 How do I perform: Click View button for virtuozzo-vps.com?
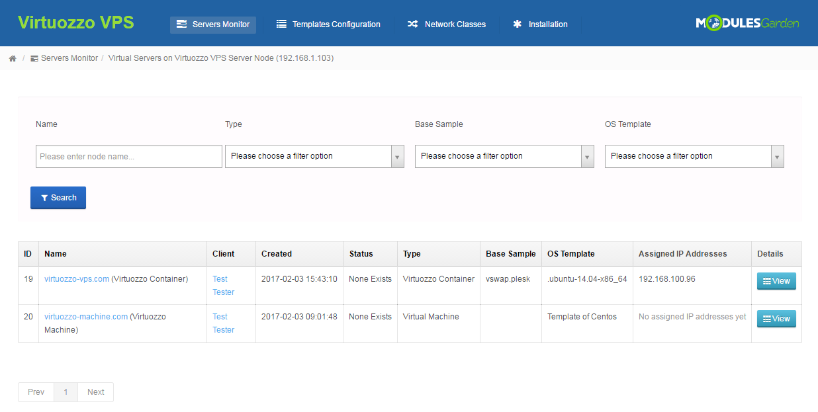(x=776, y=281)
